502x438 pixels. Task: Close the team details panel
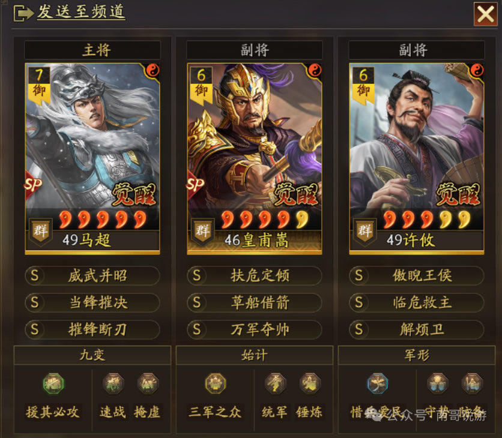[x=485, y=14]
